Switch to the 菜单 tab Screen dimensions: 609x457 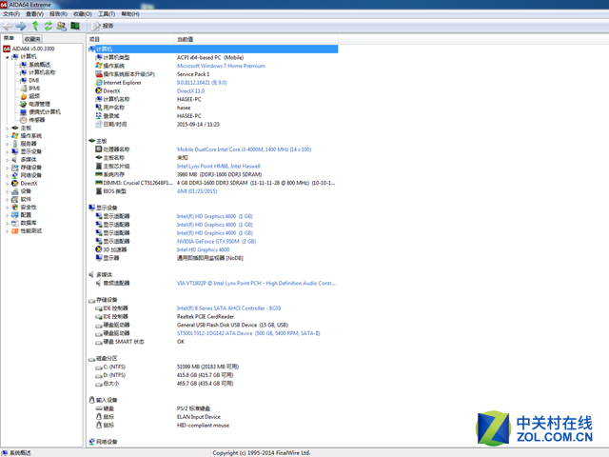point(10,38)
